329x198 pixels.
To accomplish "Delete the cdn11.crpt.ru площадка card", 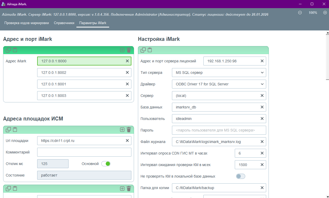I will 129,130.
